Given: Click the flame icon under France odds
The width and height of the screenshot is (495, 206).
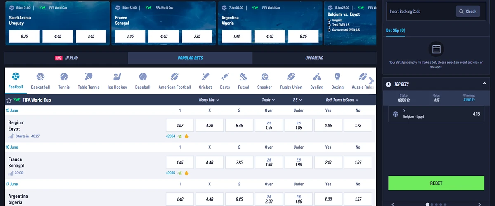Looking at the screenshot, I should coord(186,173).
